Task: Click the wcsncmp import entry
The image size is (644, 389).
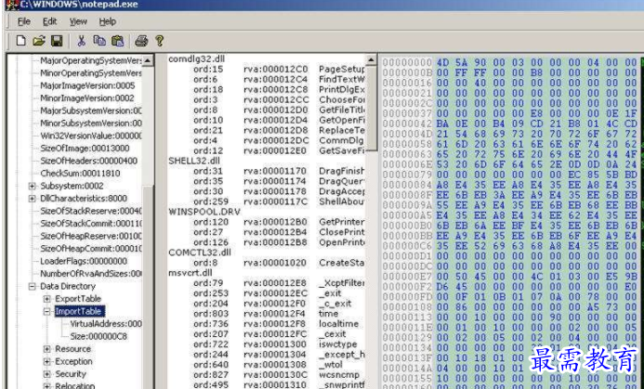Action: (x=339, y=375)
